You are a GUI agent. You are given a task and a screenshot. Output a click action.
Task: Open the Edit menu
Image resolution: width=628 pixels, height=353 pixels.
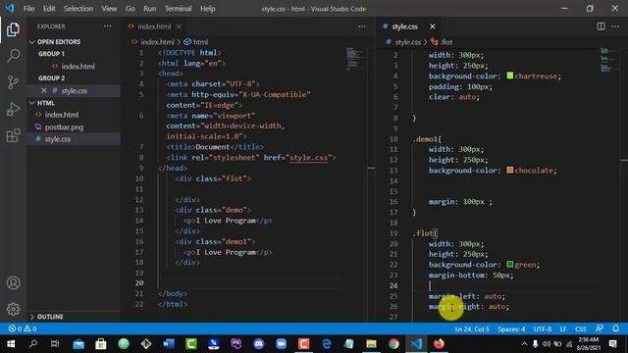tap(49, 9)
